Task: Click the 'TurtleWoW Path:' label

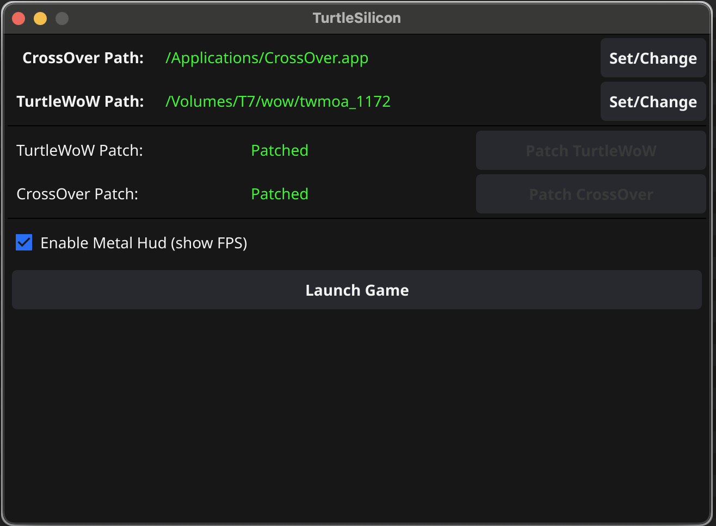Action: [x=80, y=101]
